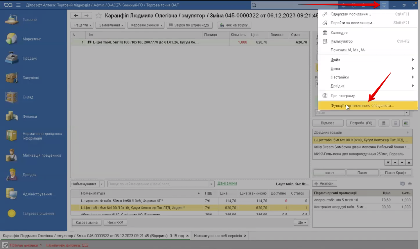420x249 pixels.
Task: Click the search field for product name
Action: 158,184
